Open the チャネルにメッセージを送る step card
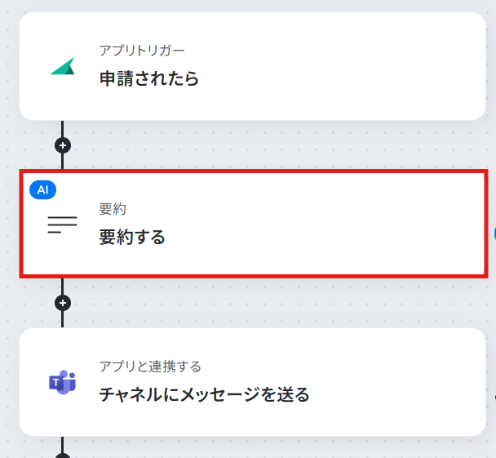Image resolution: width=496 pixels, height=458 pixels. 252,382
